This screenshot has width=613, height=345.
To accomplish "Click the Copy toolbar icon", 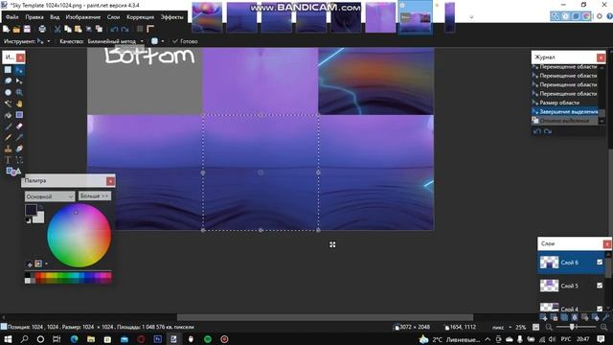I will pos(68,29).
